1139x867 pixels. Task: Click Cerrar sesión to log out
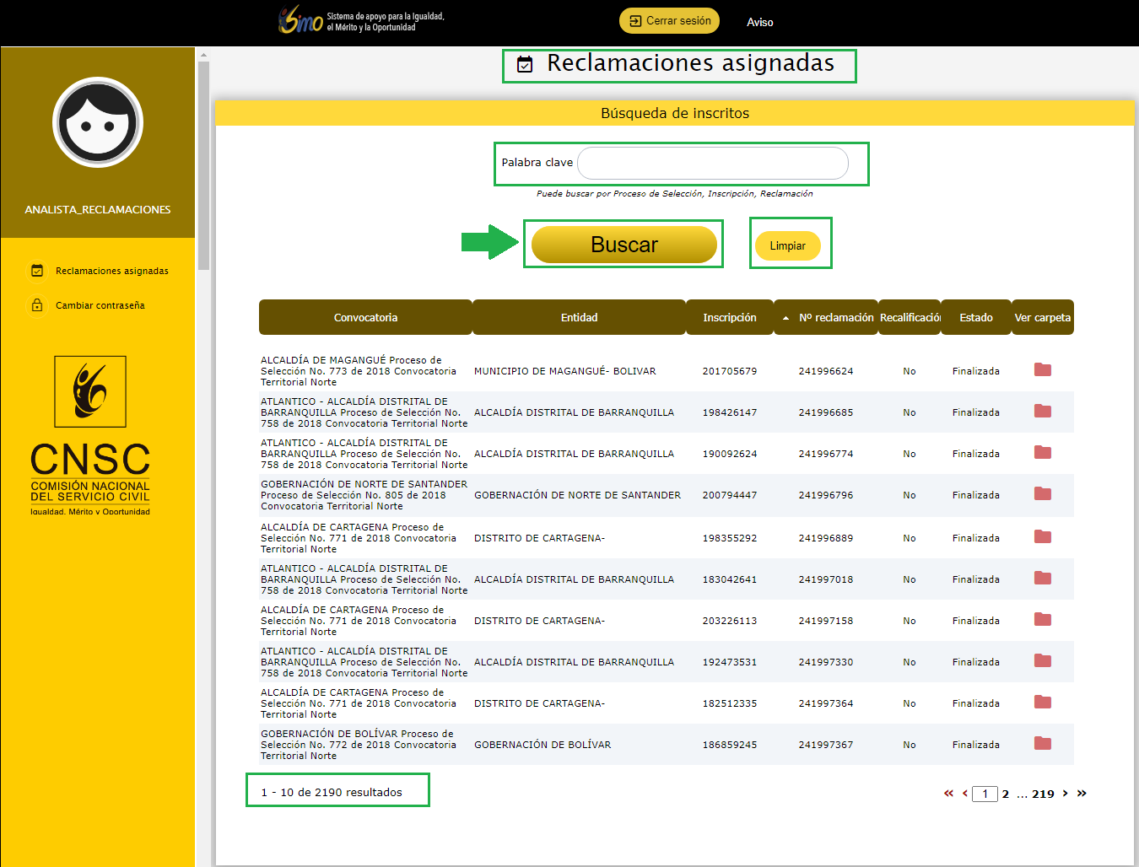669,21
